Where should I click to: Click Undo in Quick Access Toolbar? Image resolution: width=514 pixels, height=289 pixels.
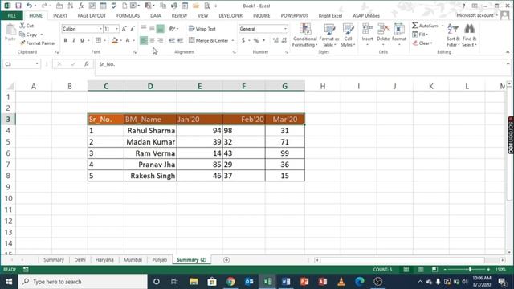(29, 6)
